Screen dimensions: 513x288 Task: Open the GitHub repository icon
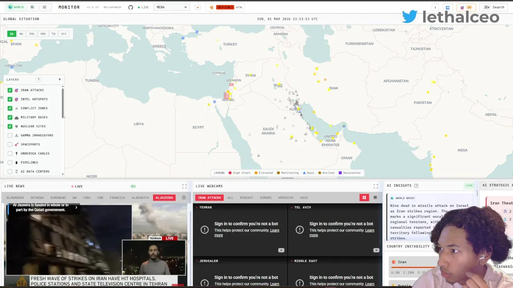(131, 7)
